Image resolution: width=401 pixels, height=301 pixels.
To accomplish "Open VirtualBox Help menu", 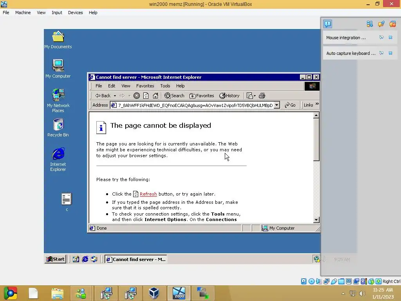I will tap(93, 13).
